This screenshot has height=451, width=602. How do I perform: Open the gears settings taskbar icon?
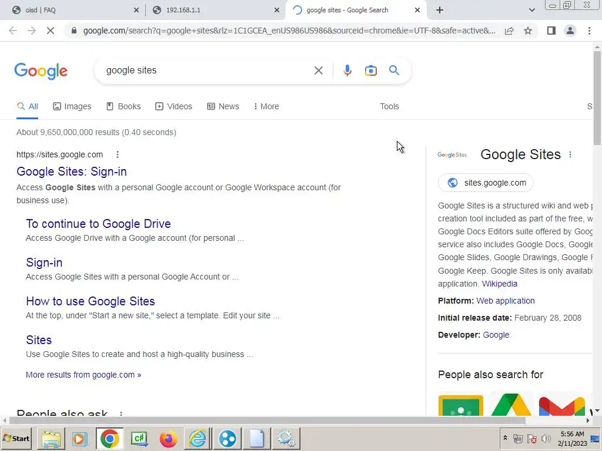tap(286, 439)
